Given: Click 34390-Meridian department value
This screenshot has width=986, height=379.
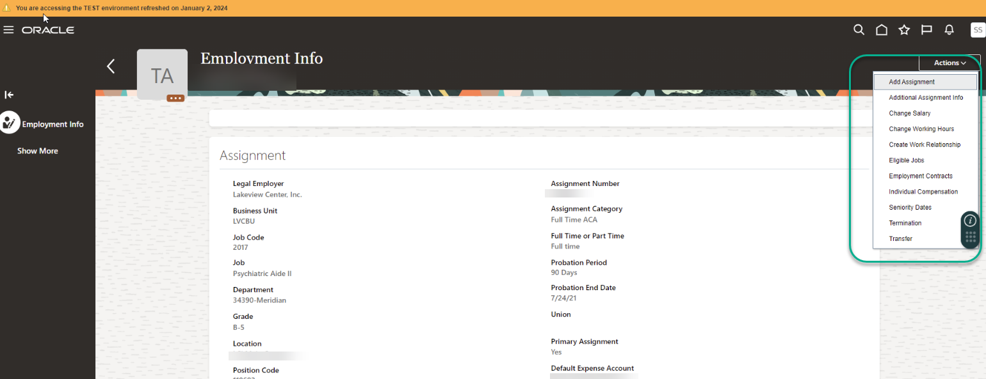Looking at the screenshot, I should point(259,300).
